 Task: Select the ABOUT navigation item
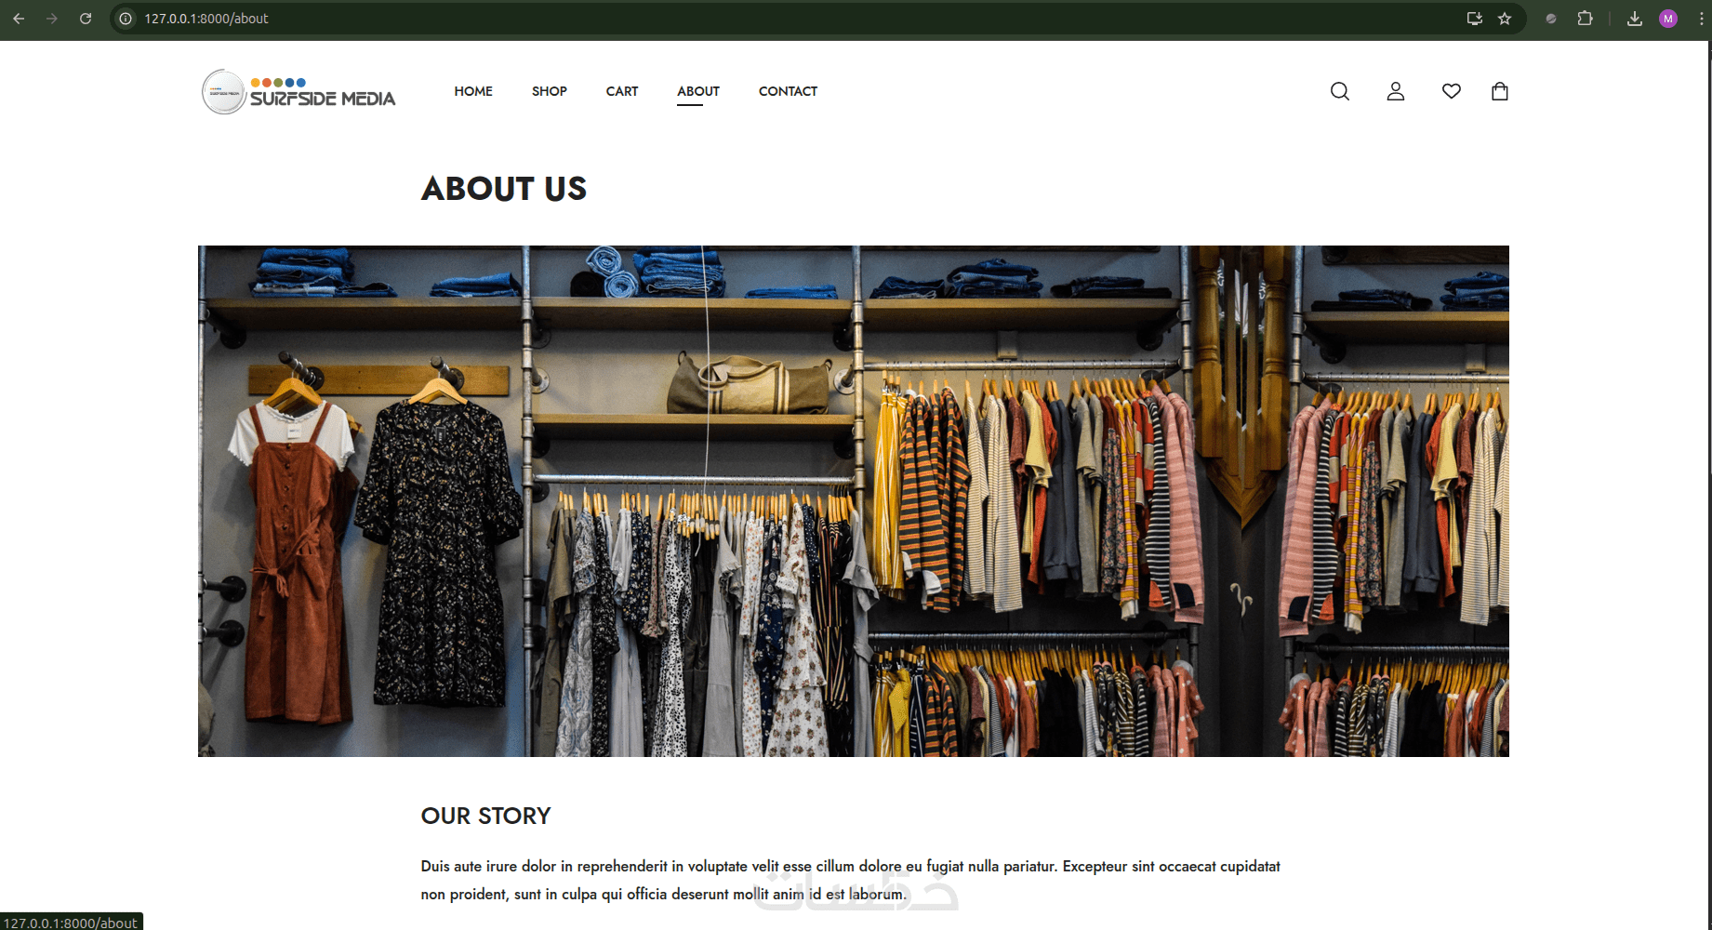pyautogui.click(x=698, y=91)
